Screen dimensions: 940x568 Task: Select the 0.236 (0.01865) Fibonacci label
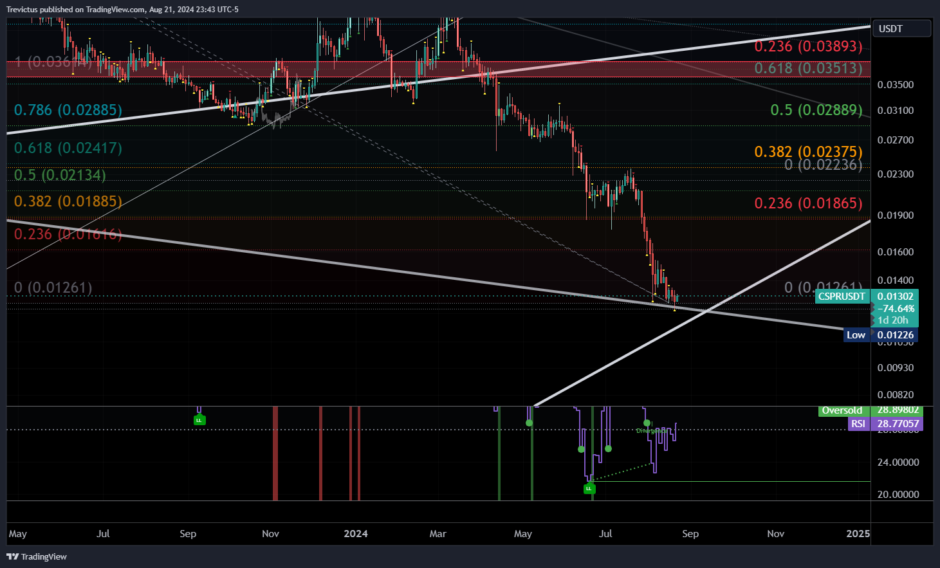coord(808,203)
